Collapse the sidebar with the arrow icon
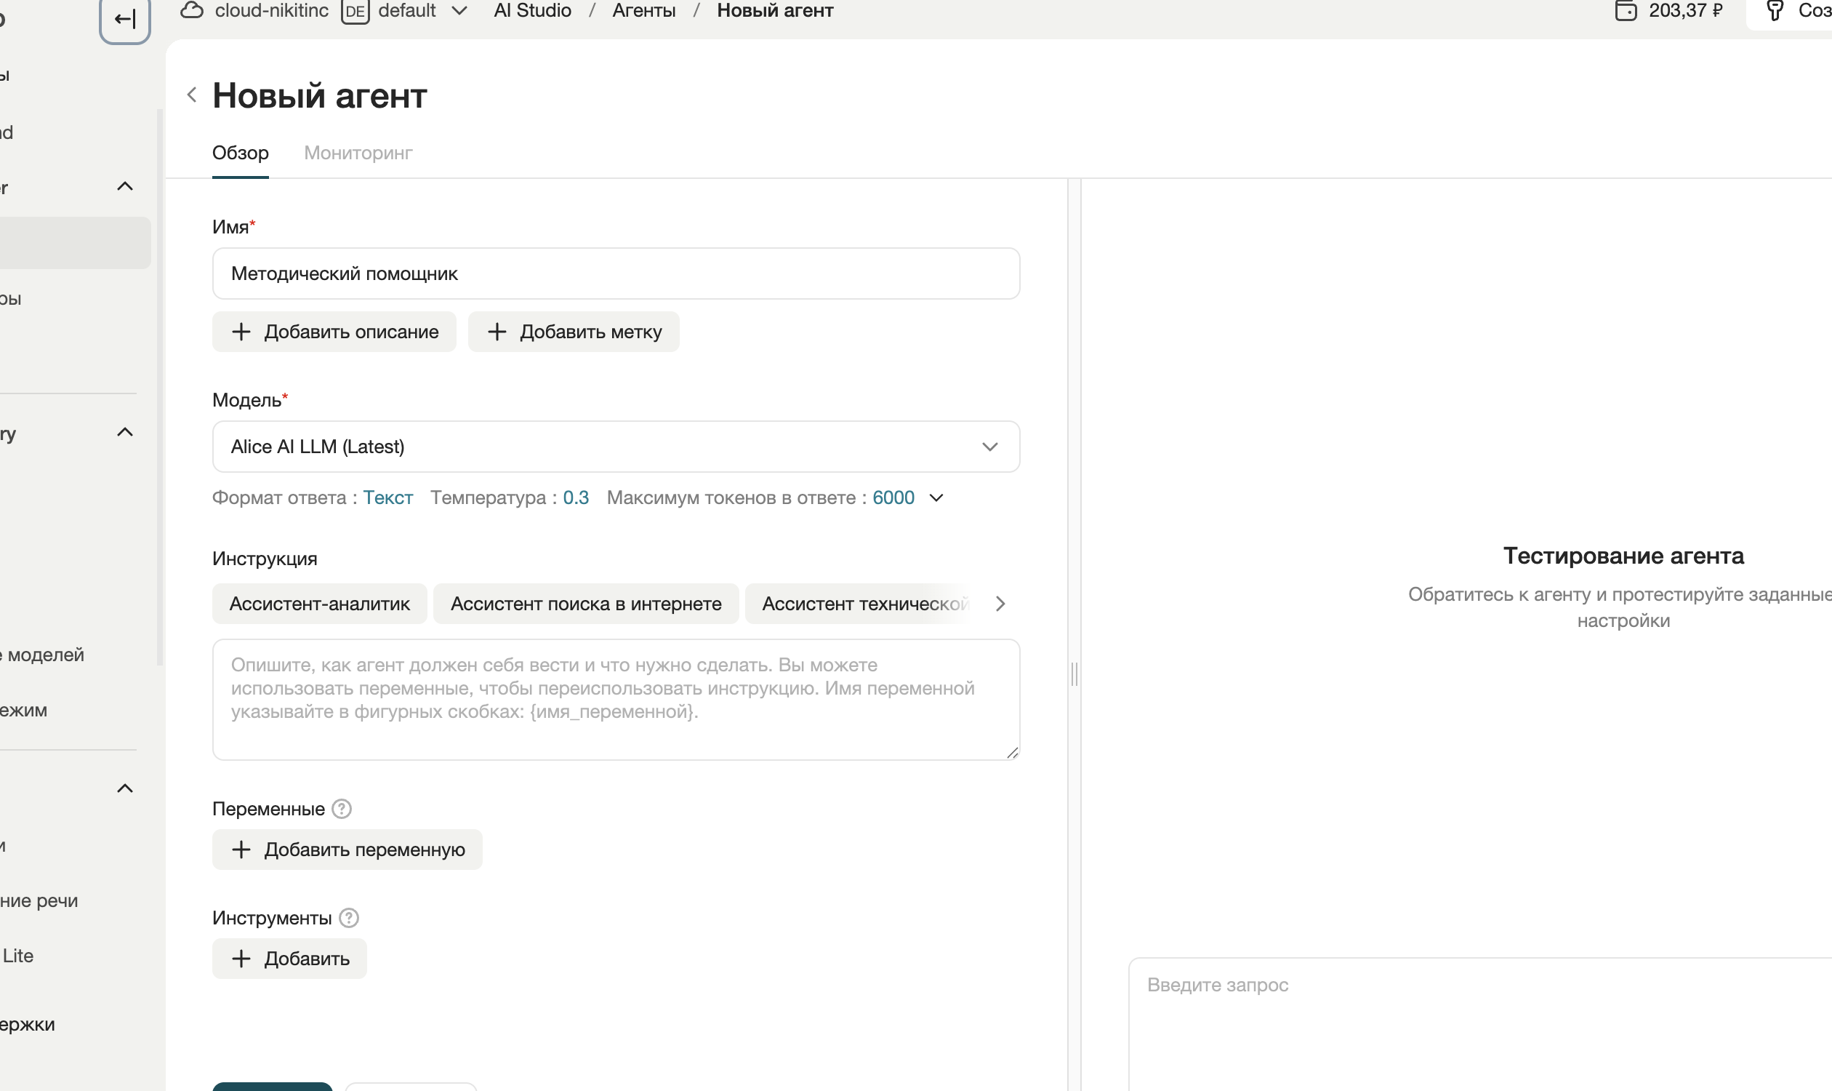Screen dimensions: 1832x1091 pos(125,19)
